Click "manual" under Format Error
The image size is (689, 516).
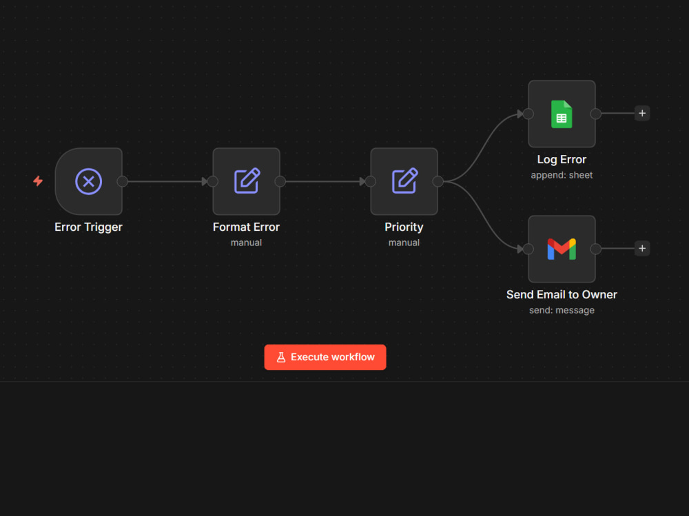246,242
